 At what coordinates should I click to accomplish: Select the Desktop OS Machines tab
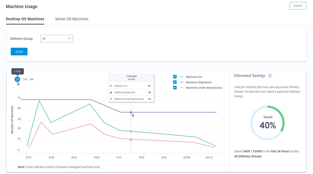click(25, 19)
